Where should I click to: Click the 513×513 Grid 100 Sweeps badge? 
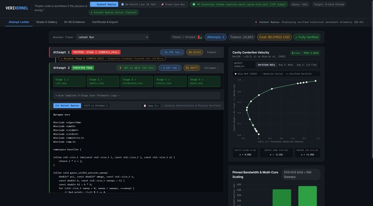301,175
